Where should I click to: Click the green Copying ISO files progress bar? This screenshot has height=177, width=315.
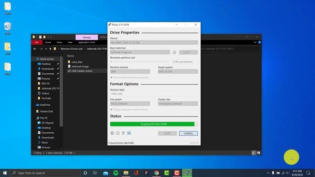click(x=154, y=124)
